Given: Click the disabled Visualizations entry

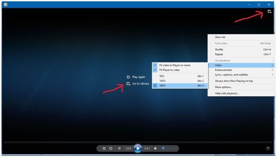Looking at the screenshot, I should [x=241, y=61].
